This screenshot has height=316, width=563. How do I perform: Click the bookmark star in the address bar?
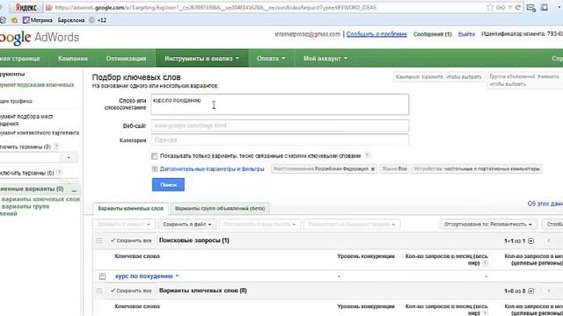tap(490, 7)
